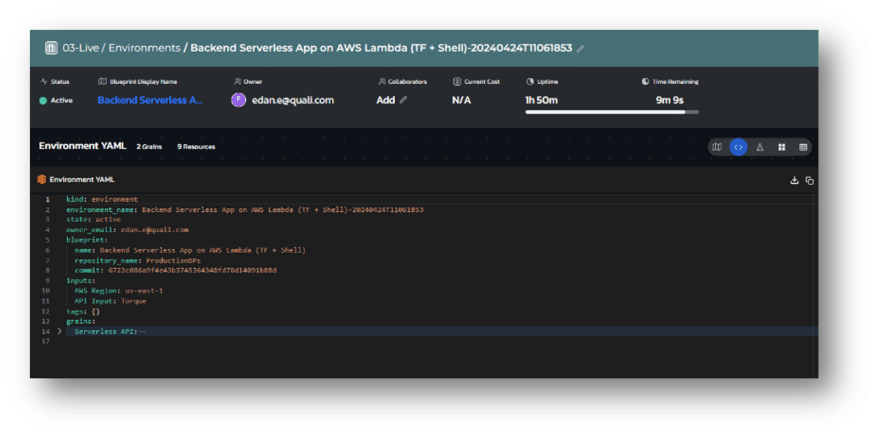Switch to the grid cards view icon
The width and height of the screenshot is (879, 437).
tap(781, 147)
